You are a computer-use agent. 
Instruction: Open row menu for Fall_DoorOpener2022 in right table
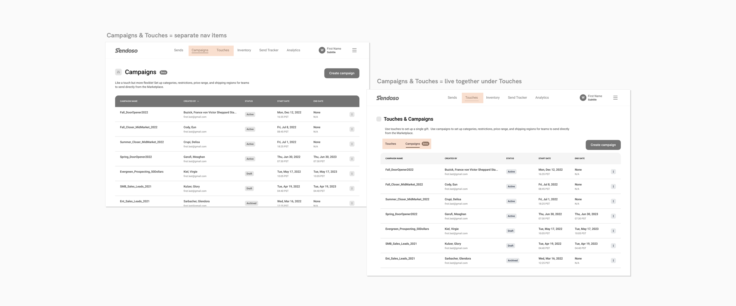pyautogui.click(x=613, y=172)
